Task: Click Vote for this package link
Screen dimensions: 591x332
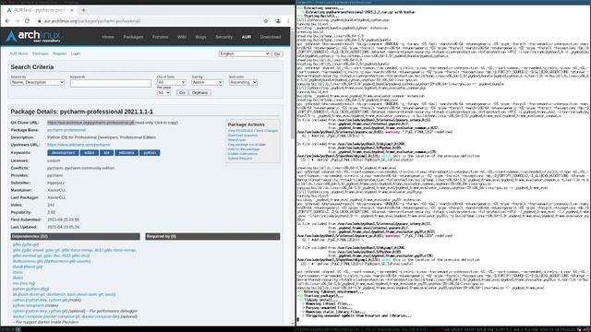Action: (244, 149)
